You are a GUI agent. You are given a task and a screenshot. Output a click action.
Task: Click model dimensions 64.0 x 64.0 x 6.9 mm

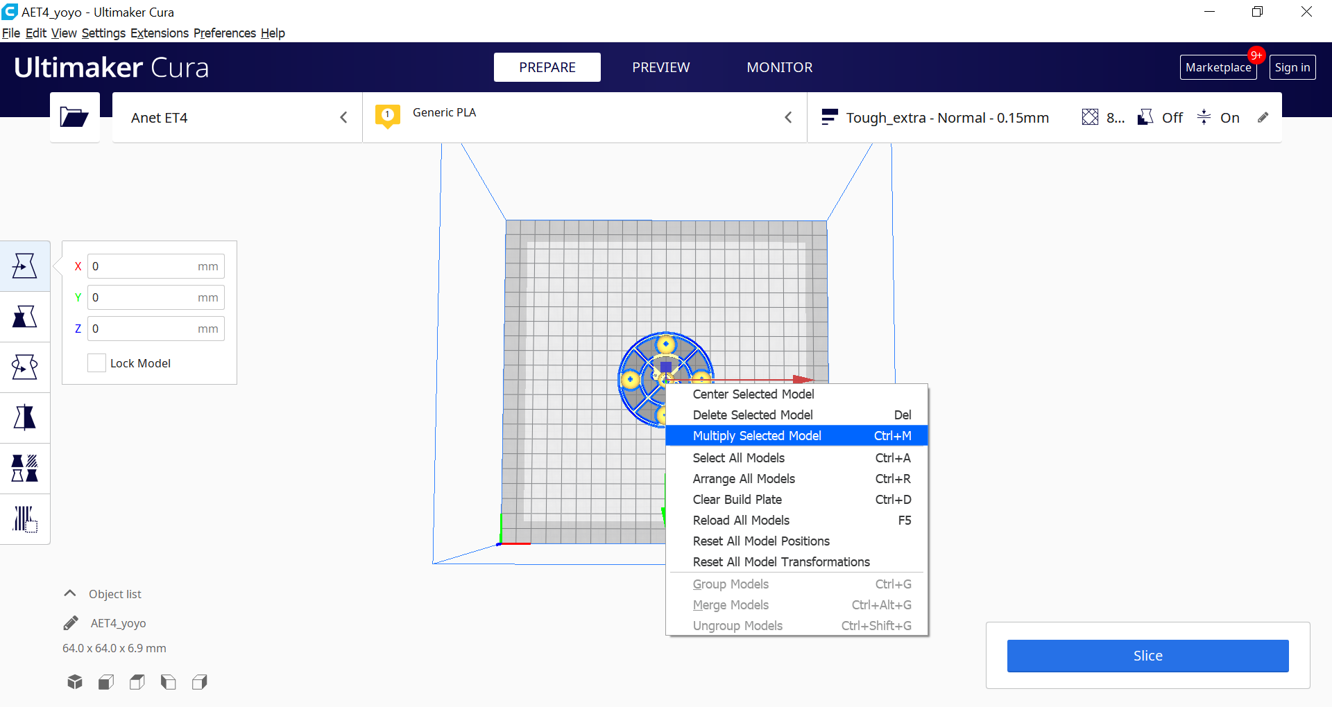click(114, 648)
